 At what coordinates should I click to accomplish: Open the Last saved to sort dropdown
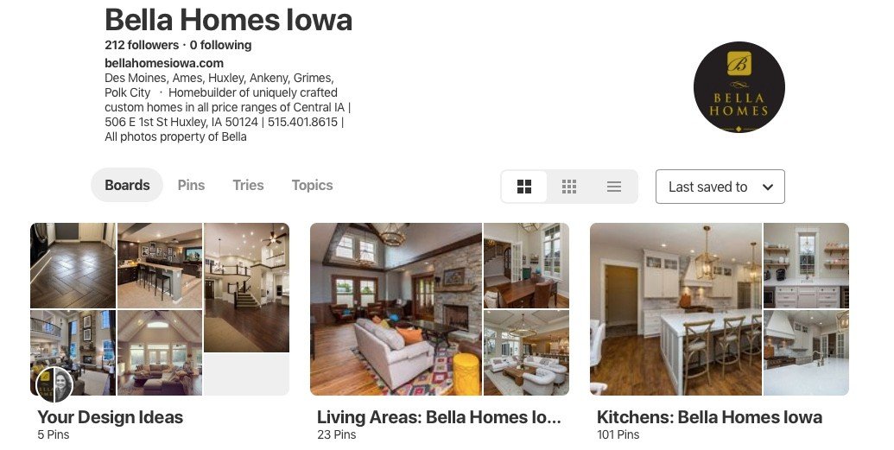(x=720, y=187)
